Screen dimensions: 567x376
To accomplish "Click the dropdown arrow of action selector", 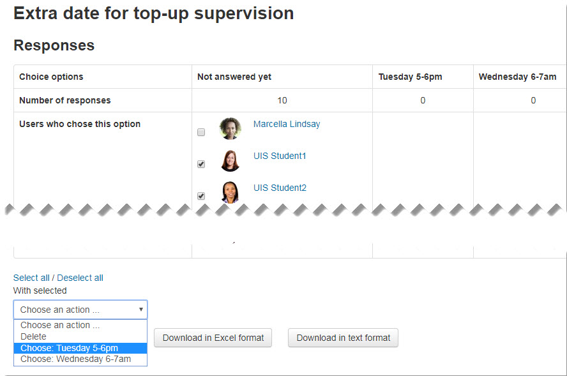I will [141, 310].
